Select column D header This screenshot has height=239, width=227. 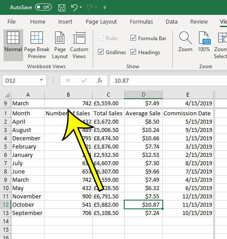point(143,95)
